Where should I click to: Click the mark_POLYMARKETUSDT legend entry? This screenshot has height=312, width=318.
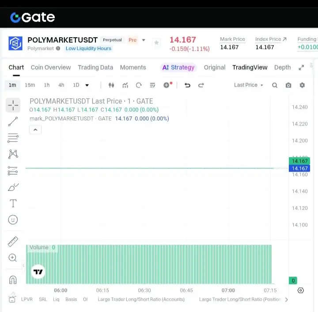[71, 119]
